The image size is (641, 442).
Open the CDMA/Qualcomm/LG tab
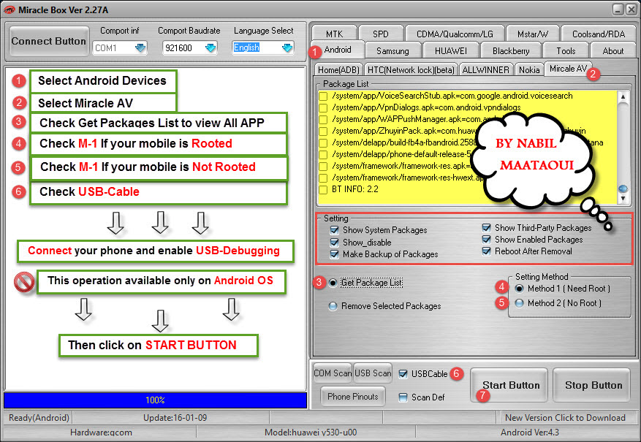pyautogui.click(x=455, y=34)
